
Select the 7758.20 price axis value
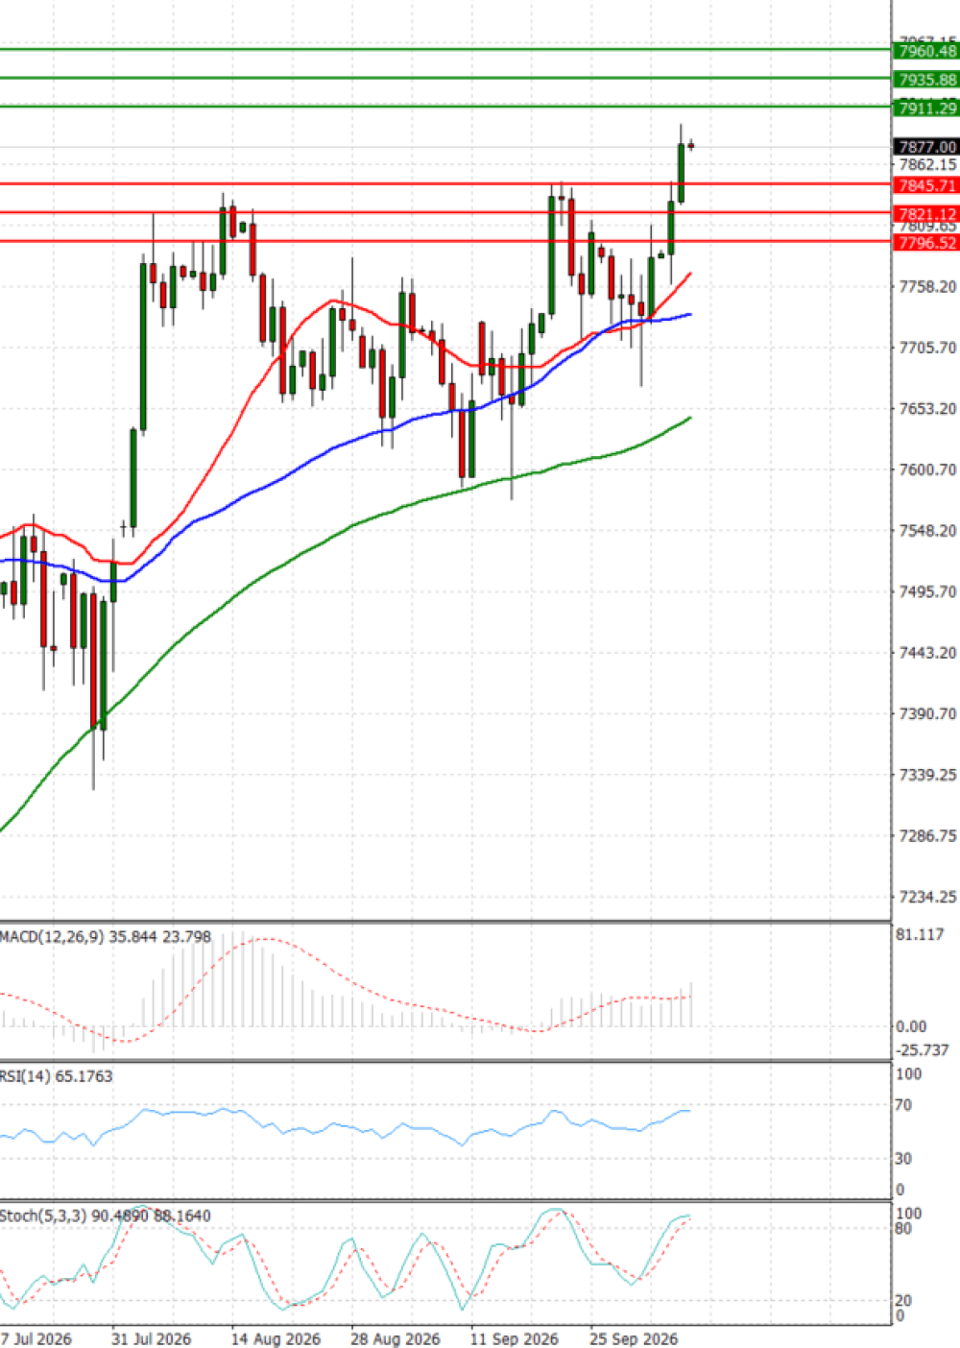tap(927, 286)
